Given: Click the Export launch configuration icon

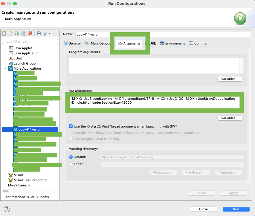Looking at the screenshot, I should coord(17,33).
